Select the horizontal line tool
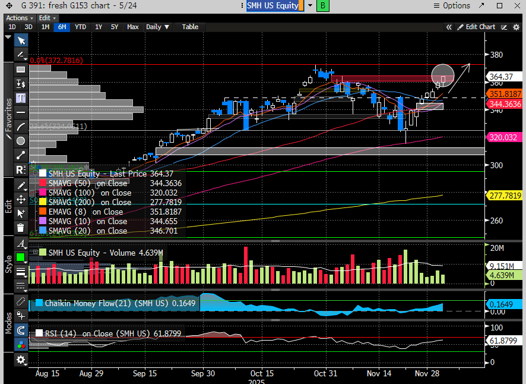Image resolution: width=526 pixels, height=384 pixels. pyautogui.click(x=21, y=112)
